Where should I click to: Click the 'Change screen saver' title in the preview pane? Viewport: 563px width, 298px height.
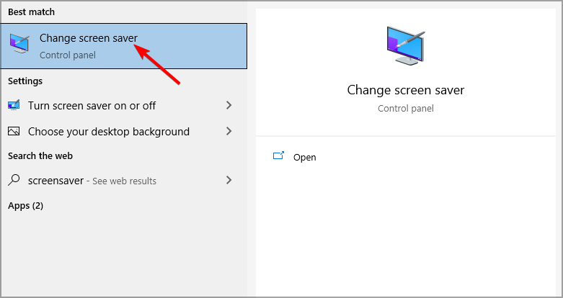[x=406, y=90]
